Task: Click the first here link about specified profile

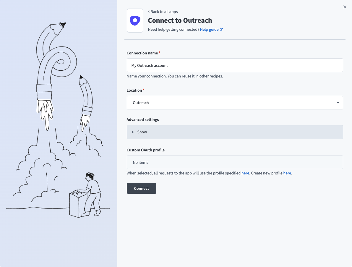Action: point(245,173)
